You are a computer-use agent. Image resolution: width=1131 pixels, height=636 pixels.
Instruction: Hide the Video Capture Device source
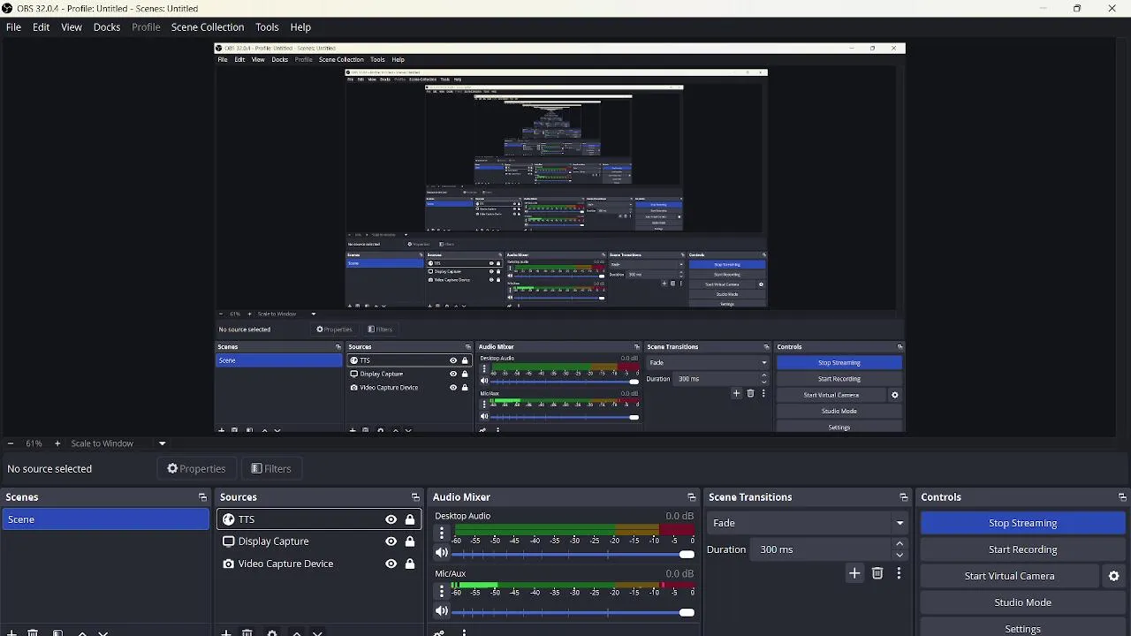pos(391,564)
